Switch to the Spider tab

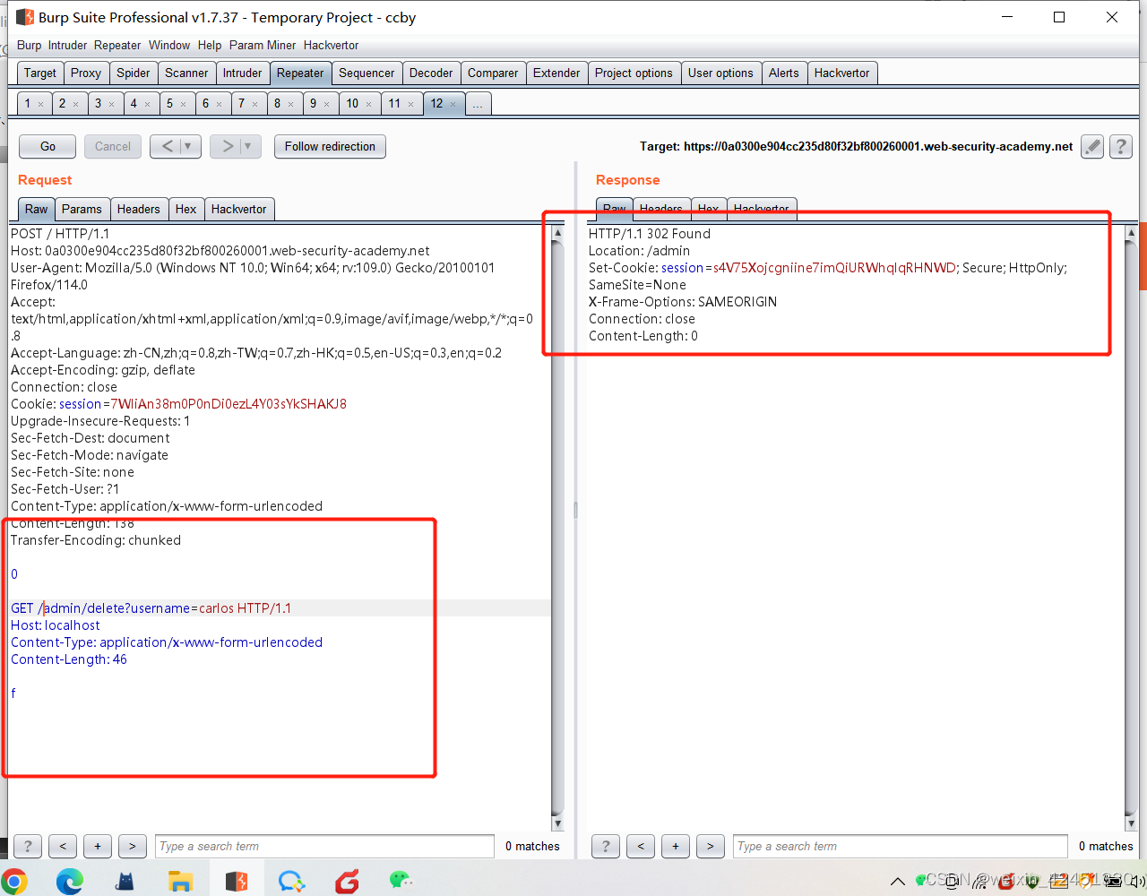(x=134, y=73)
